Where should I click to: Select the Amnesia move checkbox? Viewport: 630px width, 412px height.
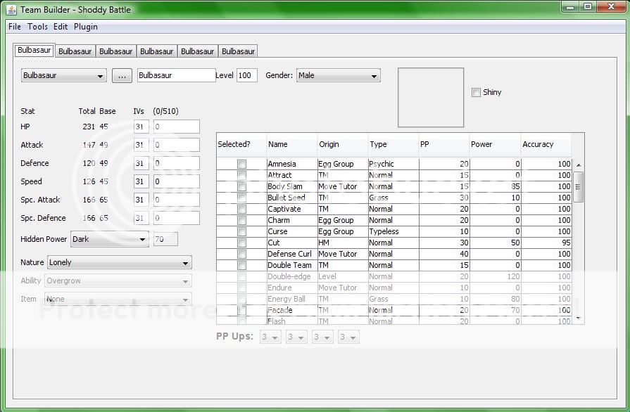coord(241,164)
